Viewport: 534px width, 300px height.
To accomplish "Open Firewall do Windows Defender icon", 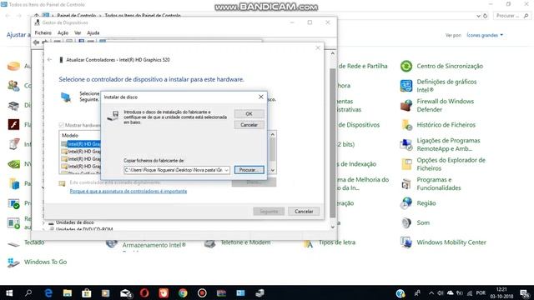I will click(406, 106).
